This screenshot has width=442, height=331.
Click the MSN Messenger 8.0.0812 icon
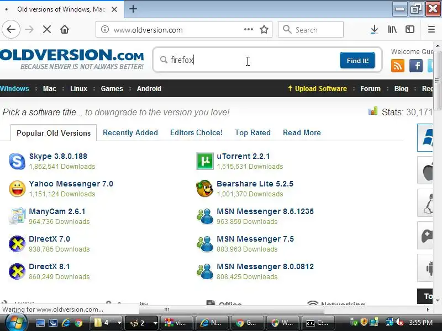click(205, 271)
